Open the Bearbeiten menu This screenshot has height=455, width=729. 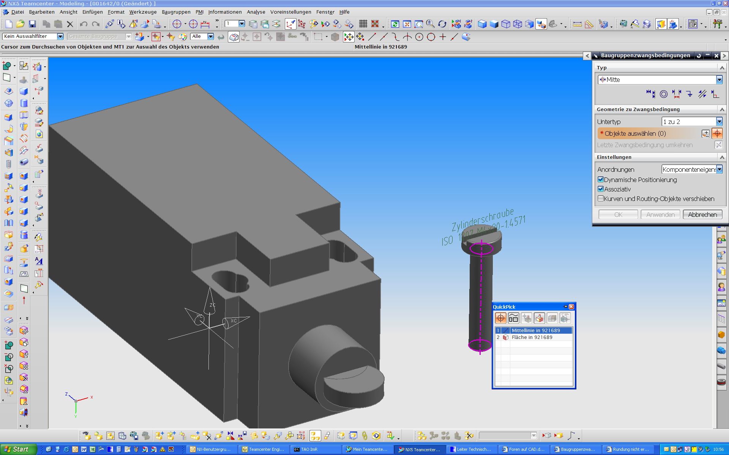coord(42,12)
